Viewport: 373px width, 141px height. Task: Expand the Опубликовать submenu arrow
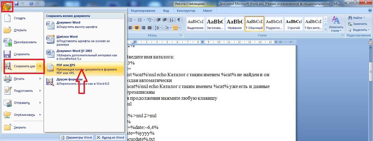coord(40,115)
